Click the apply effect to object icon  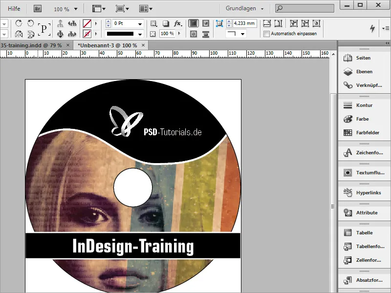(x=153, y=23)
